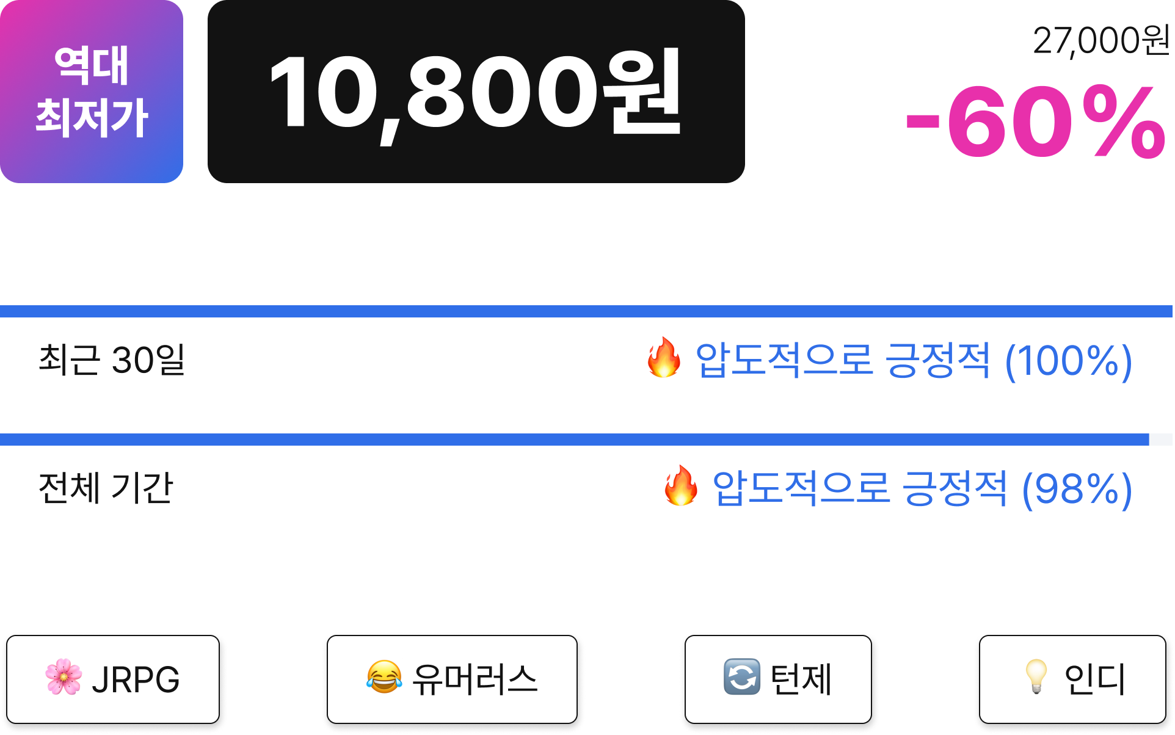Click the 최근 30일 rating progress bar
Viewport: 1175px width, 735px height.
[586, 311]
